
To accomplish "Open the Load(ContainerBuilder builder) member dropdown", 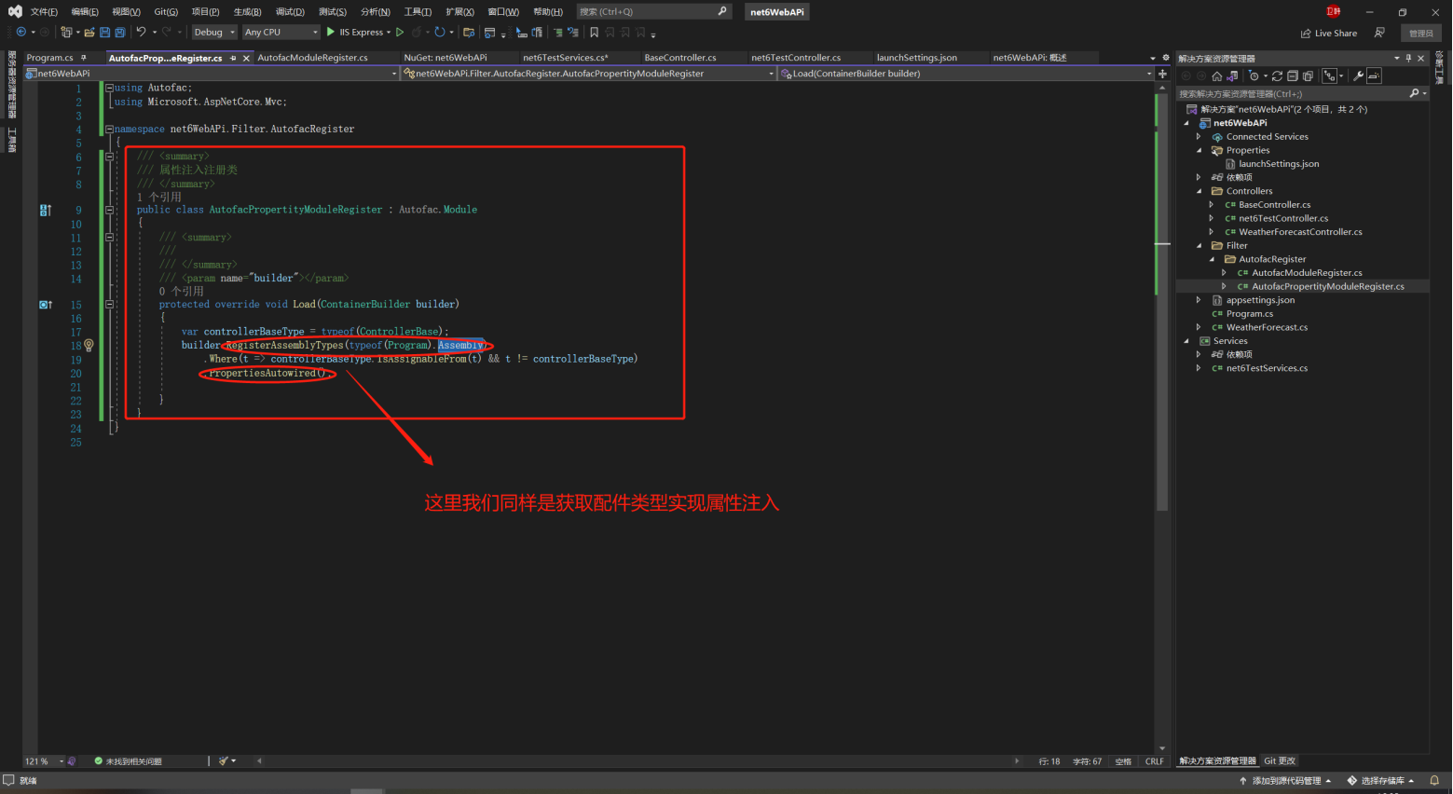I will point(966,74).
